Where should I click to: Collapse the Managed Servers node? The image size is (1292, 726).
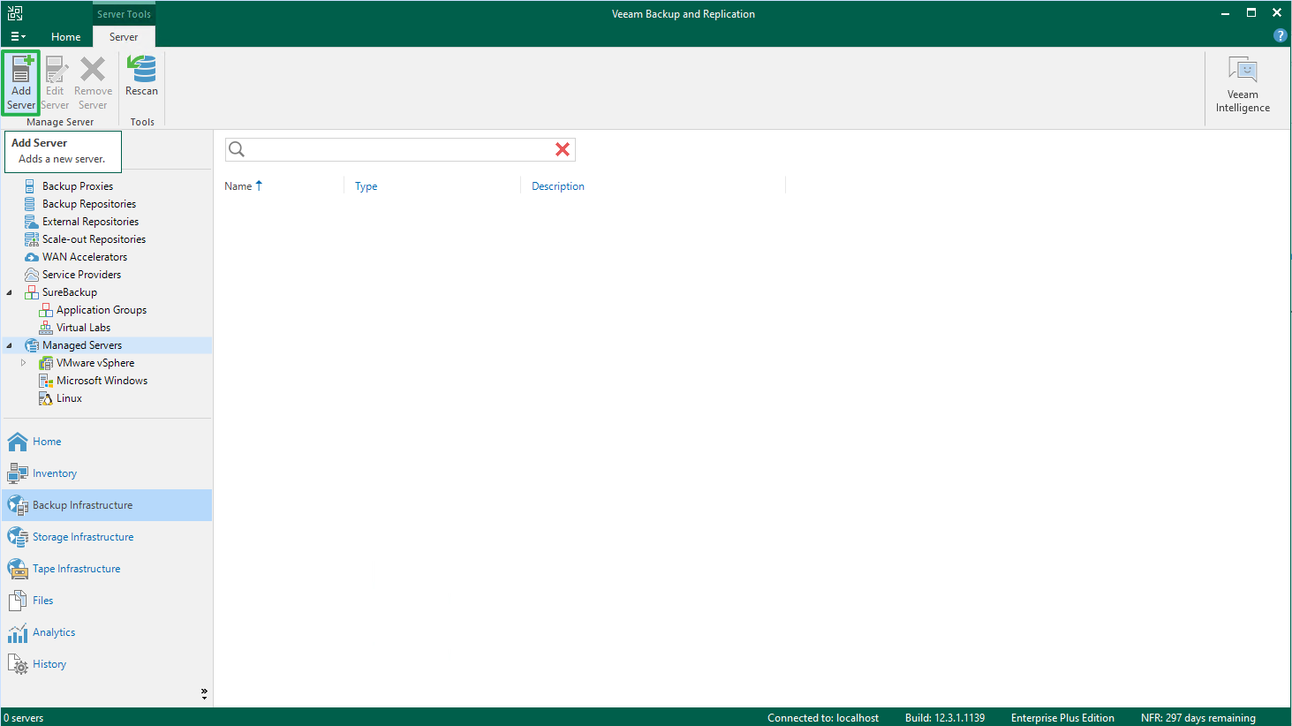tap(10, 345)
